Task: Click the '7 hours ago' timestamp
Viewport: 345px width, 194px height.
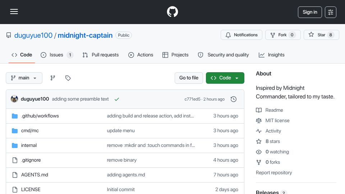Action: coord(226,175)
